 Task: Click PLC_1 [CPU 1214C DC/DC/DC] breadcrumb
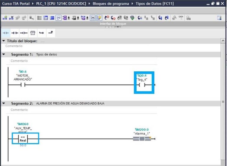click(61, 4)
